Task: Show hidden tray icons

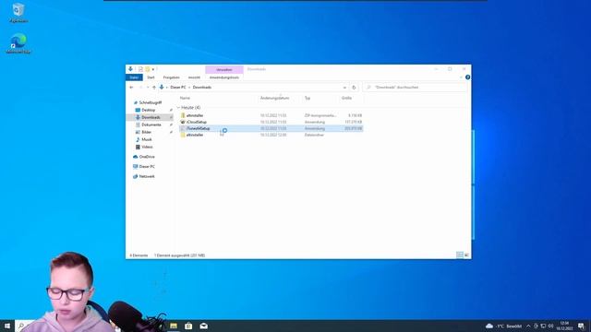Action: [528, 326]
